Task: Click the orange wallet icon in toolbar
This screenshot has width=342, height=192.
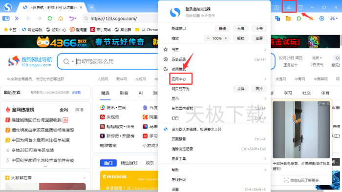Action: coord(288,19)
